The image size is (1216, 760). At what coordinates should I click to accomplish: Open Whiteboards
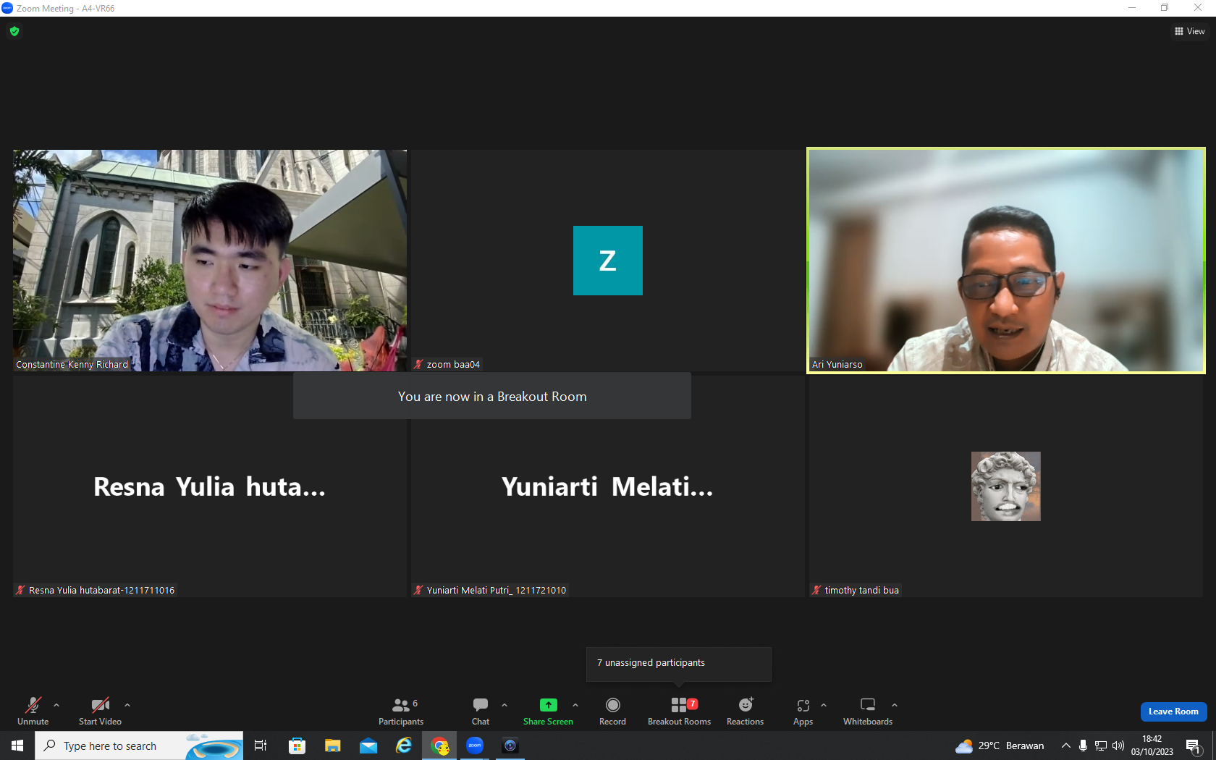[x=868, y=711]
